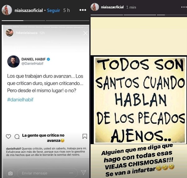Screen dimensions: 187x178
Task: Open hdanielaisaza profile avatar
Action: [x=9, y=33]
